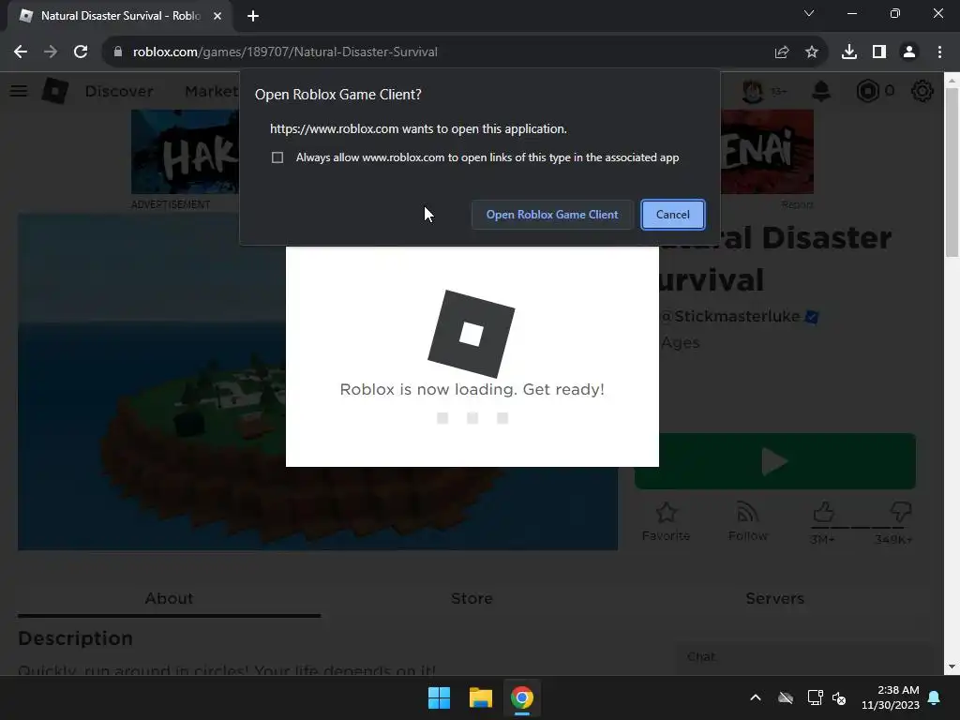Open the Marketplace menu item
Viewport: 960px width, 720px height.
pos(211,91)
